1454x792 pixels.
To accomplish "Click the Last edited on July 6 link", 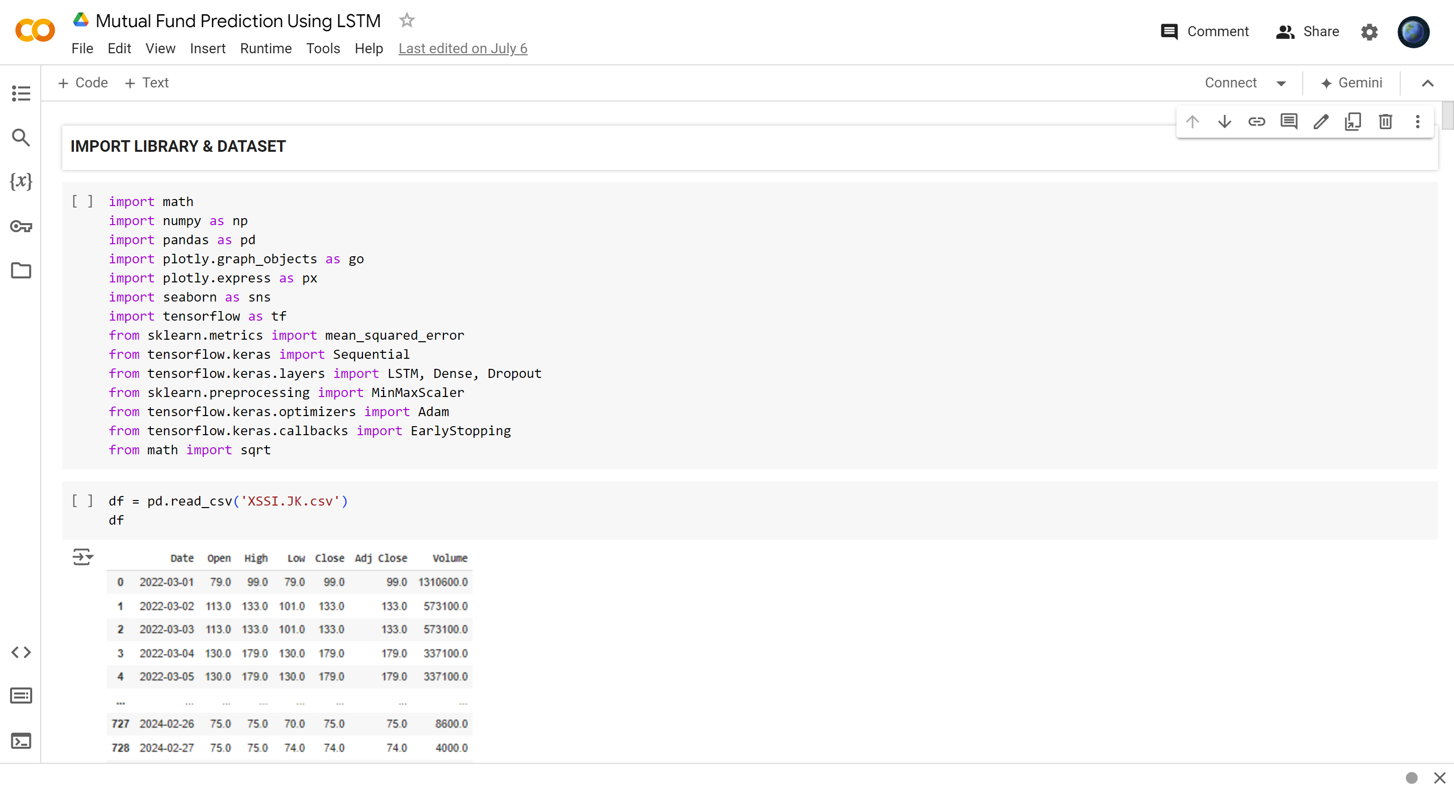I will point(463,49).
